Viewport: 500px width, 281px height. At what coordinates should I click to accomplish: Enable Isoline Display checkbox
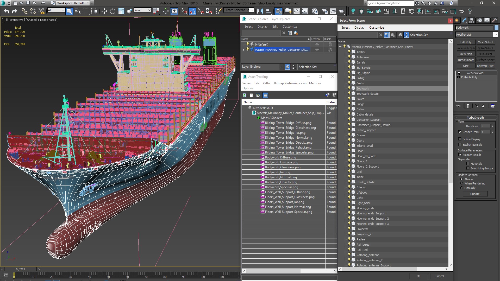tap(460, 139)
